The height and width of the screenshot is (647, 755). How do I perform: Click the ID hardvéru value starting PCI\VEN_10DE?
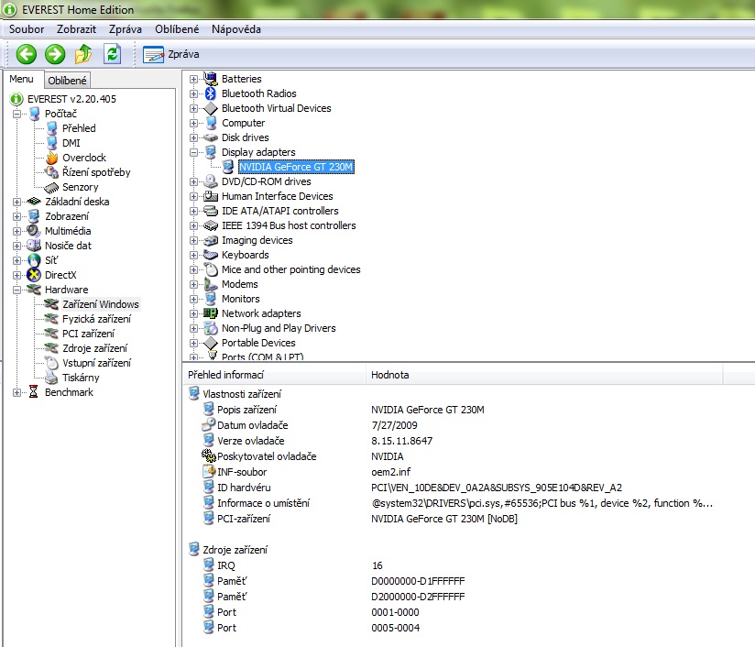497,488
